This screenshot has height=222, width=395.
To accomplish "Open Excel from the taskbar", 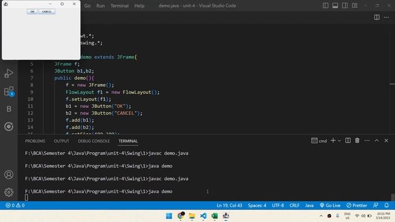I will (x=215, y=216).
